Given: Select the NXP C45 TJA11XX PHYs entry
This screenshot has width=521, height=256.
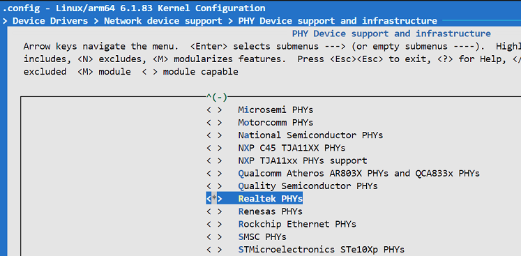Looking at the screenshot, I should point(292,148).
